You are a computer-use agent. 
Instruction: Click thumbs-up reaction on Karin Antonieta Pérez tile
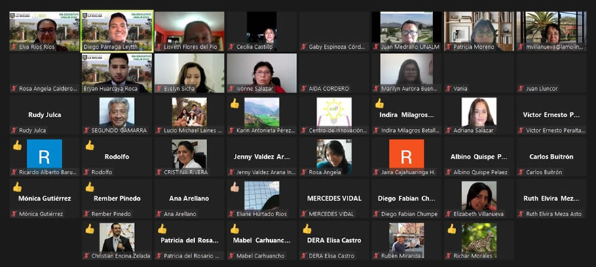(234, 104)
